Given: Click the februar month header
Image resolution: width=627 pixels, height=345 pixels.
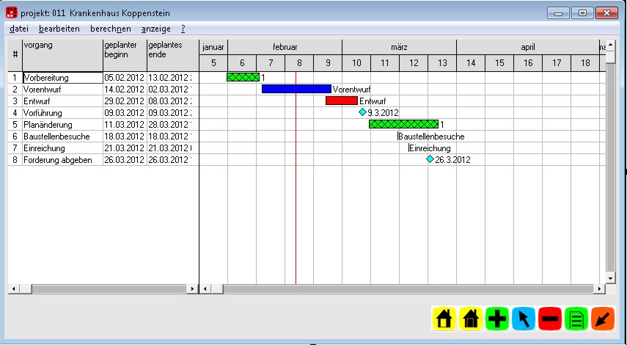Looking at the screenshot, I should click(x=285, y=47).
